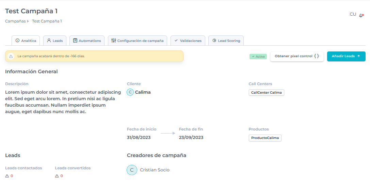
Task: Click the ProductoCalima product tag
Action: pyautogui.click(x=265, y=138)
